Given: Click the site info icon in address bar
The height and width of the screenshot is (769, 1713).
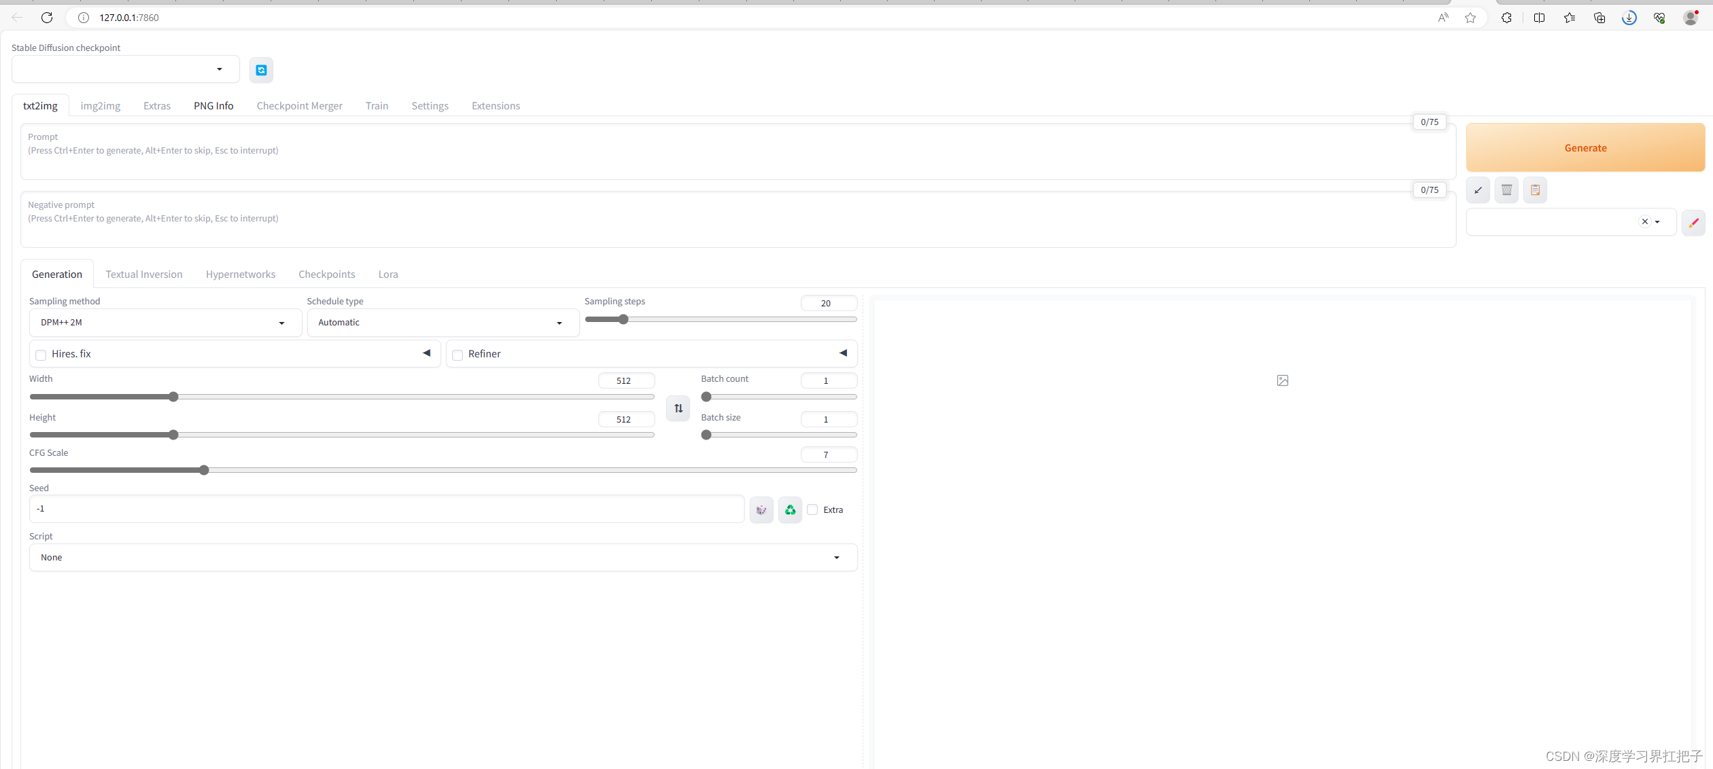Looking at the screenshot, I should click(83, 18).
